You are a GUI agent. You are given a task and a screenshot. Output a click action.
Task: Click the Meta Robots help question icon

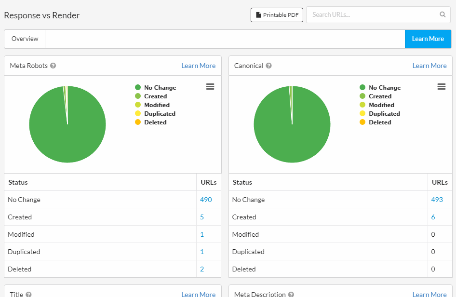(x=53, y=66)
